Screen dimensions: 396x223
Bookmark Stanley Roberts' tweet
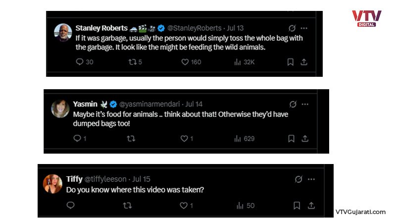pyautogui.click(x=291, y=62)
